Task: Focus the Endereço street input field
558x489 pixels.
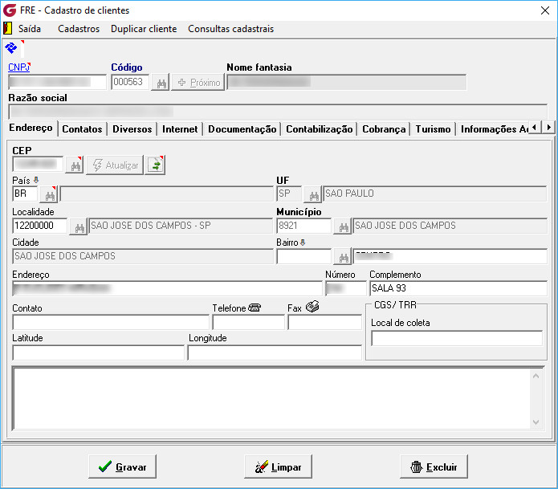Action: [x=167, y=288]
